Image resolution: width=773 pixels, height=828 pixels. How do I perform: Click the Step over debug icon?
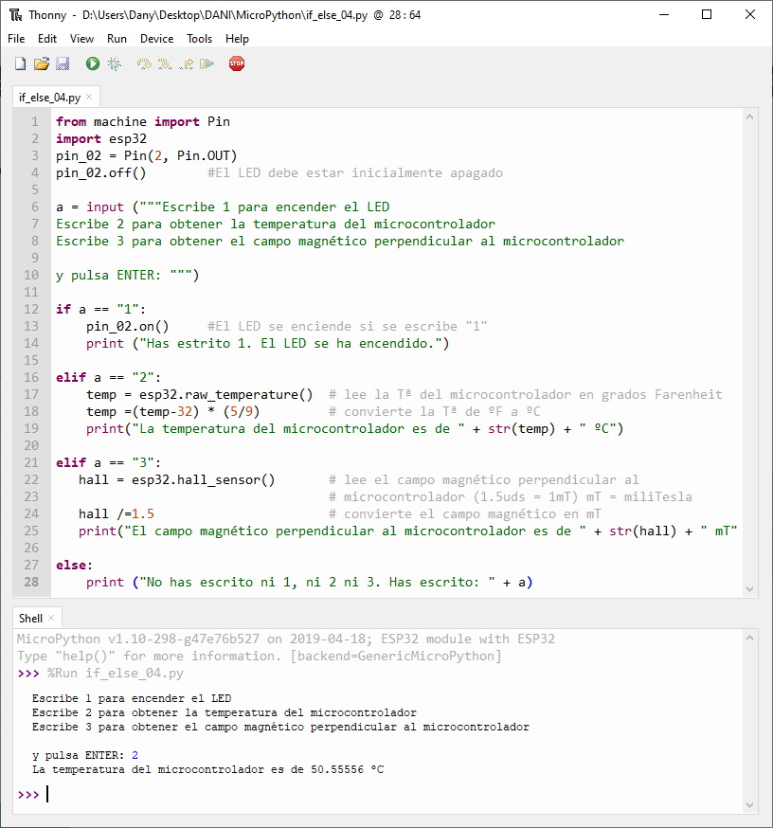pos(144,63)
